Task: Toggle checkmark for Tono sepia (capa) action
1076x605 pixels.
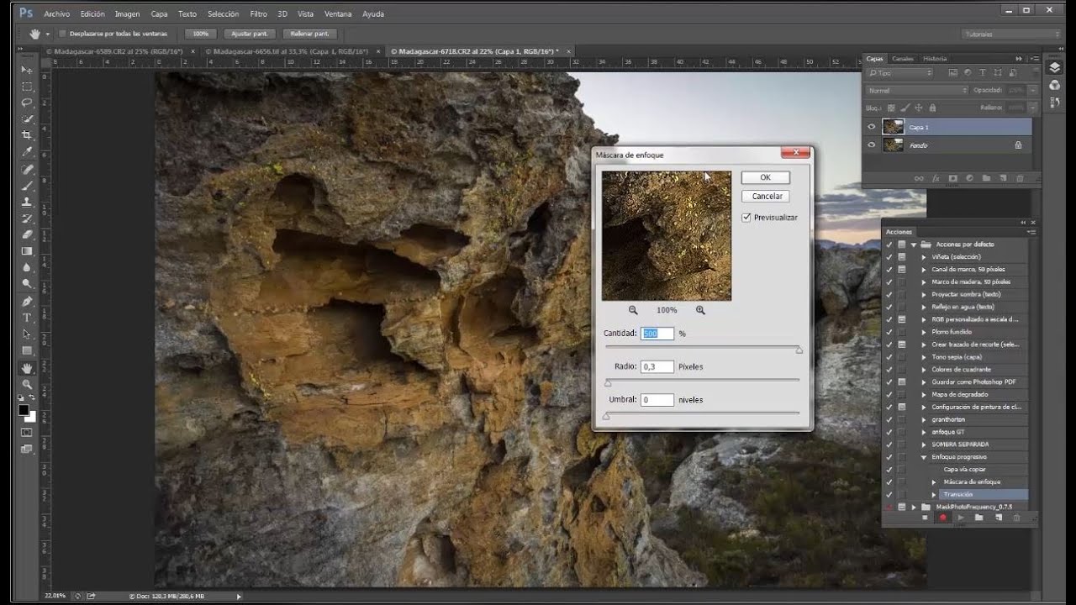Action: point(889,357)
